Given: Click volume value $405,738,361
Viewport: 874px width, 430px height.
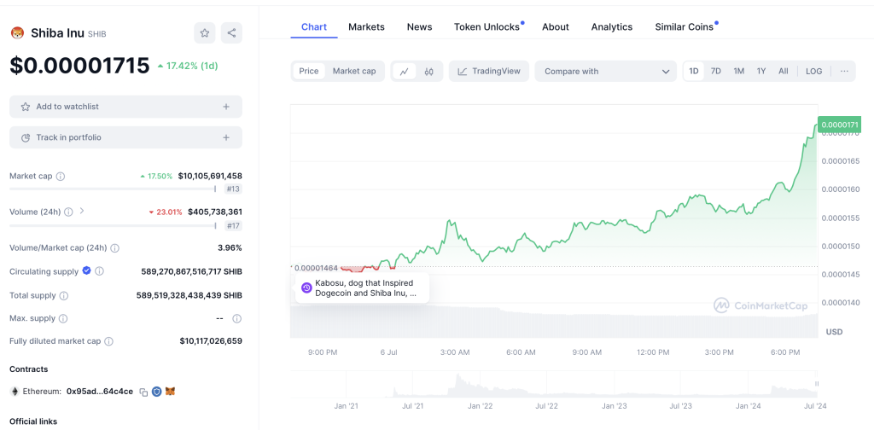Looking at the screenshot, I should [x=214, y=212].
